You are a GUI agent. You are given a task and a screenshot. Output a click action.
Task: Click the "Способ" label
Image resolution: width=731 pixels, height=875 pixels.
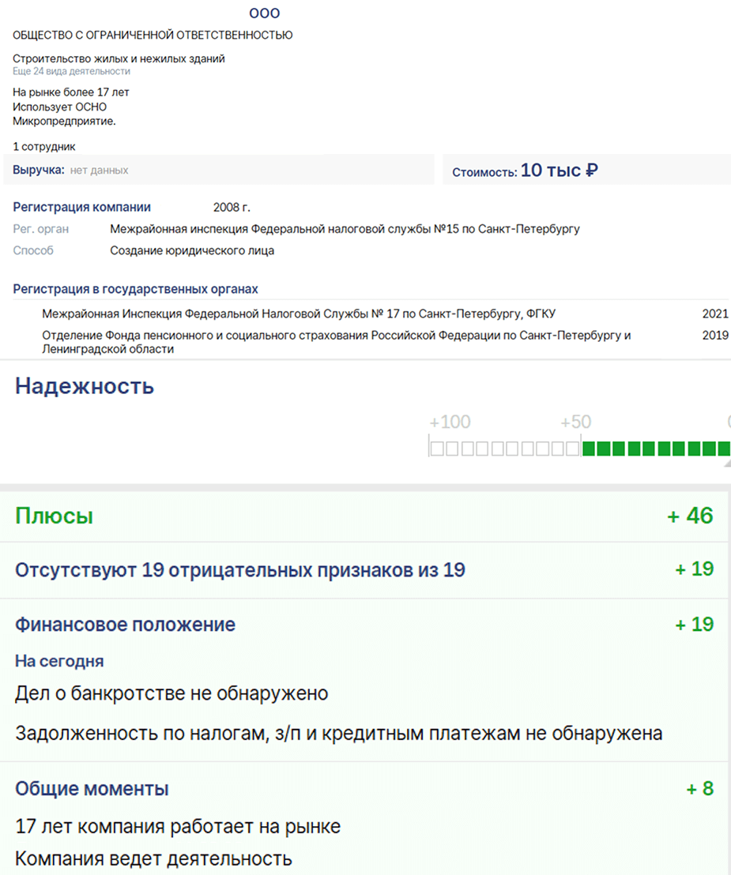click(33, 250)
